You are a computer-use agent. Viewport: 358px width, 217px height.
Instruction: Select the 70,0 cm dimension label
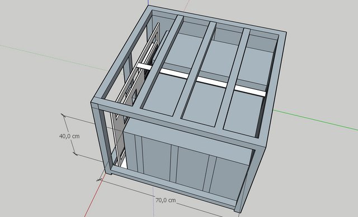(x=166, y=200)
